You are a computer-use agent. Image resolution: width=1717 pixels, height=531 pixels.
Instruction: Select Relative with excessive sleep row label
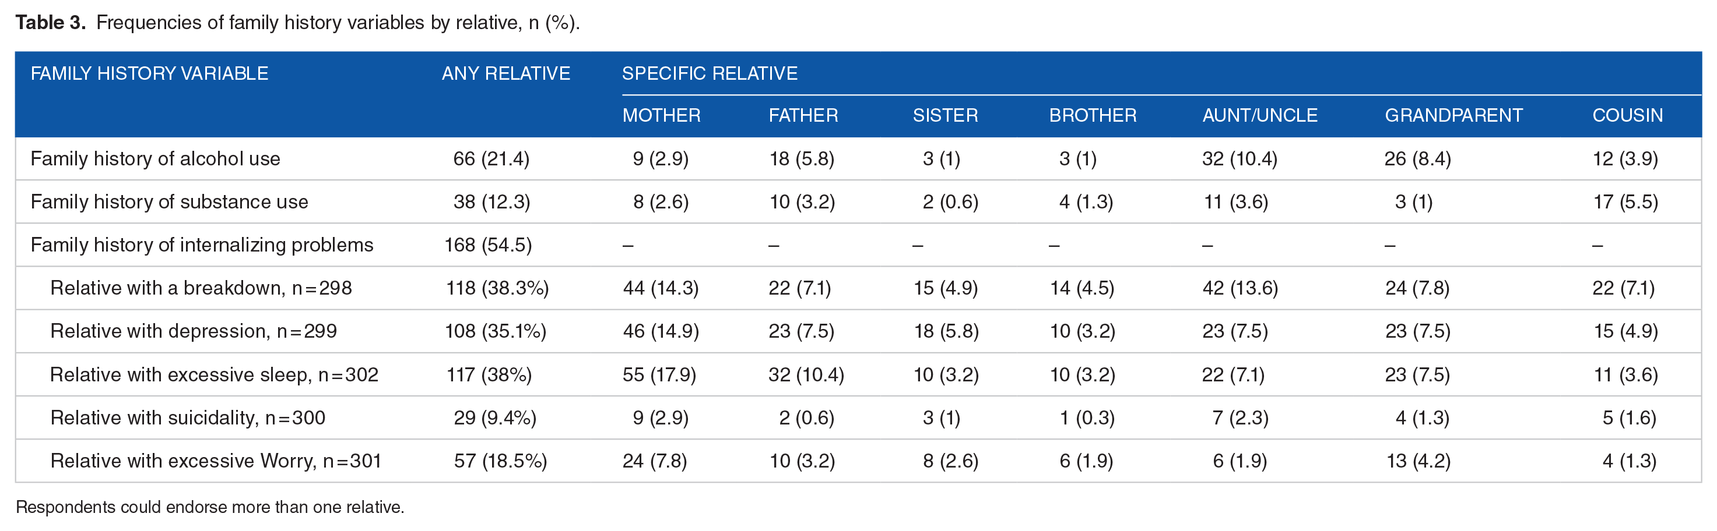tap(214, 374)
